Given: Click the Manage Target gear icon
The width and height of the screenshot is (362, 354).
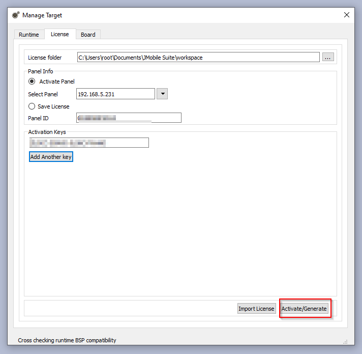Looking at the screenshot, I should [x=15, y=15].
